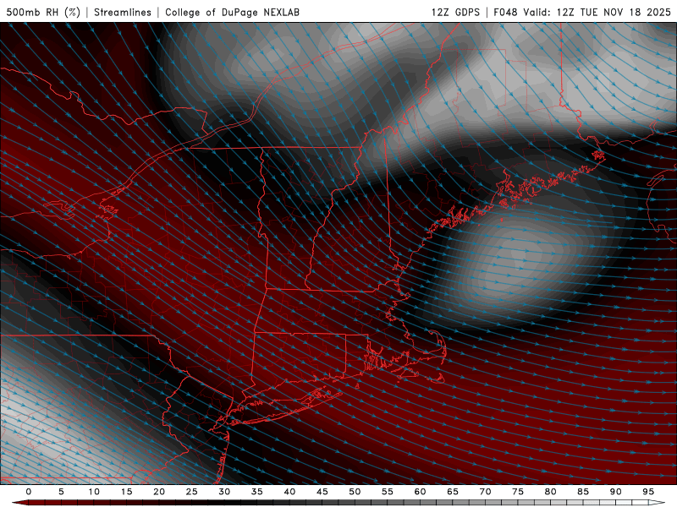677x507 pixels.
Task: Click the colorbar label '60'
Action: 420,492
